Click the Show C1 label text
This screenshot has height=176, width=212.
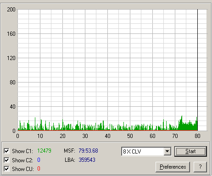click(22, 151)
